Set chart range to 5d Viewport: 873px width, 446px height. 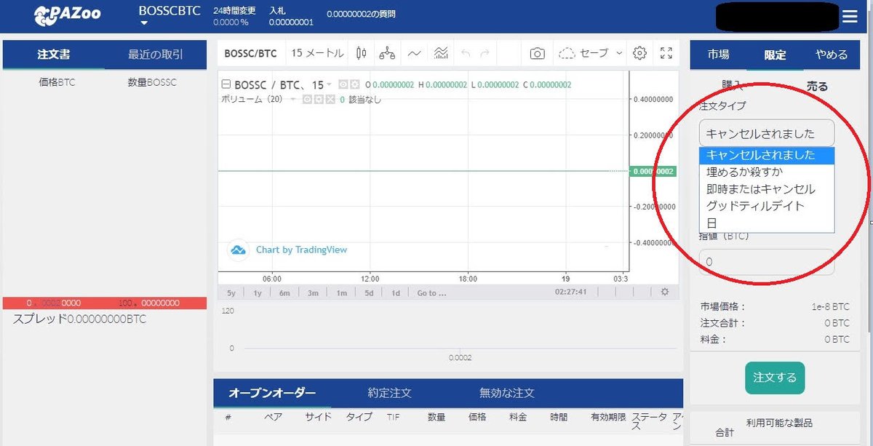pyautogui.click(x=369, y=292)
